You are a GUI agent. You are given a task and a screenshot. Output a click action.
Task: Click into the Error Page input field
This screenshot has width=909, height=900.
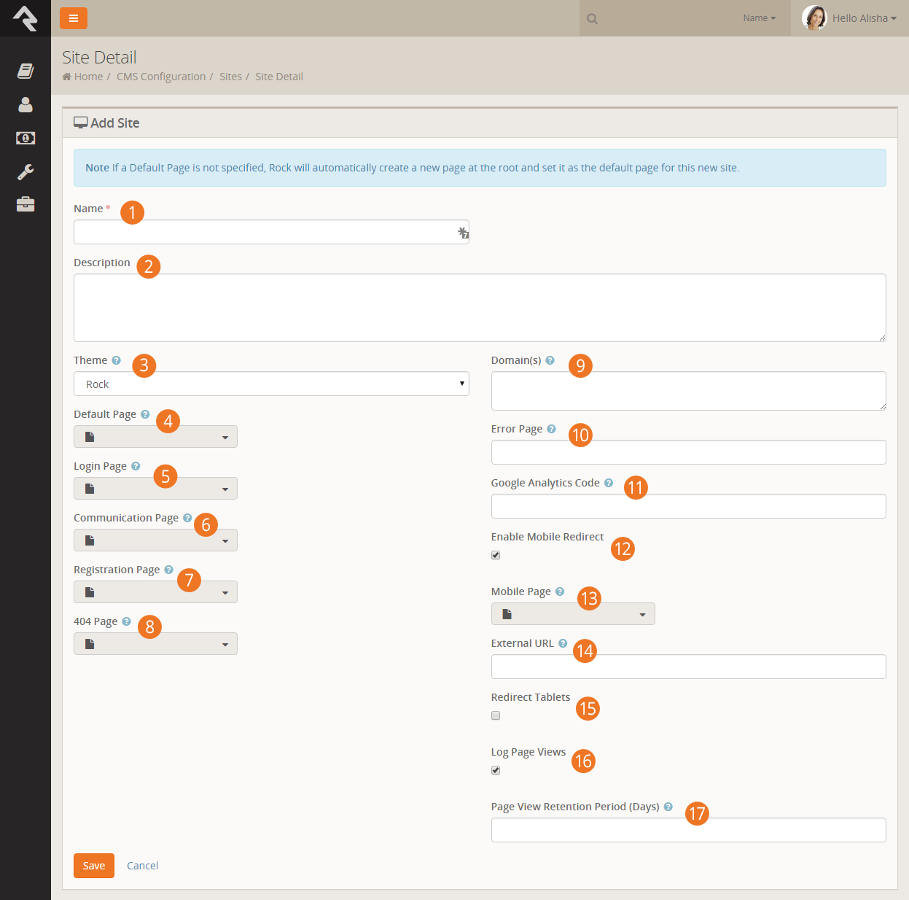689,452
